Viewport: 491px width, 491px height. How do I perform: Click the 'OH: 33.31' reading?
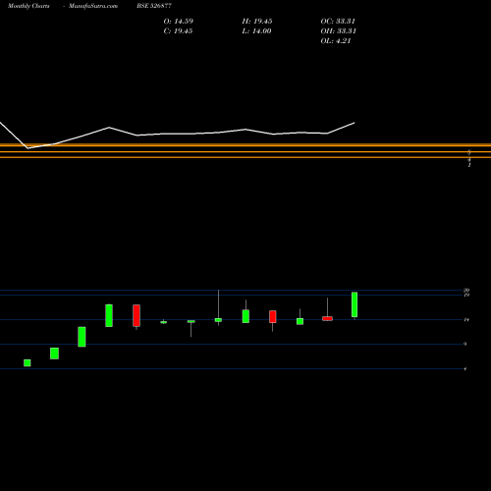(x=338, y=31)
